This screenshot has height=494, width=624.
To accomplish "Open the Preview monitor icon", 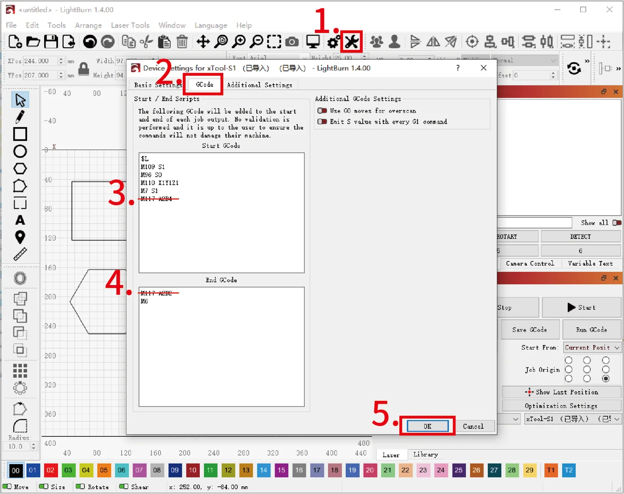I will click(313, 42).
